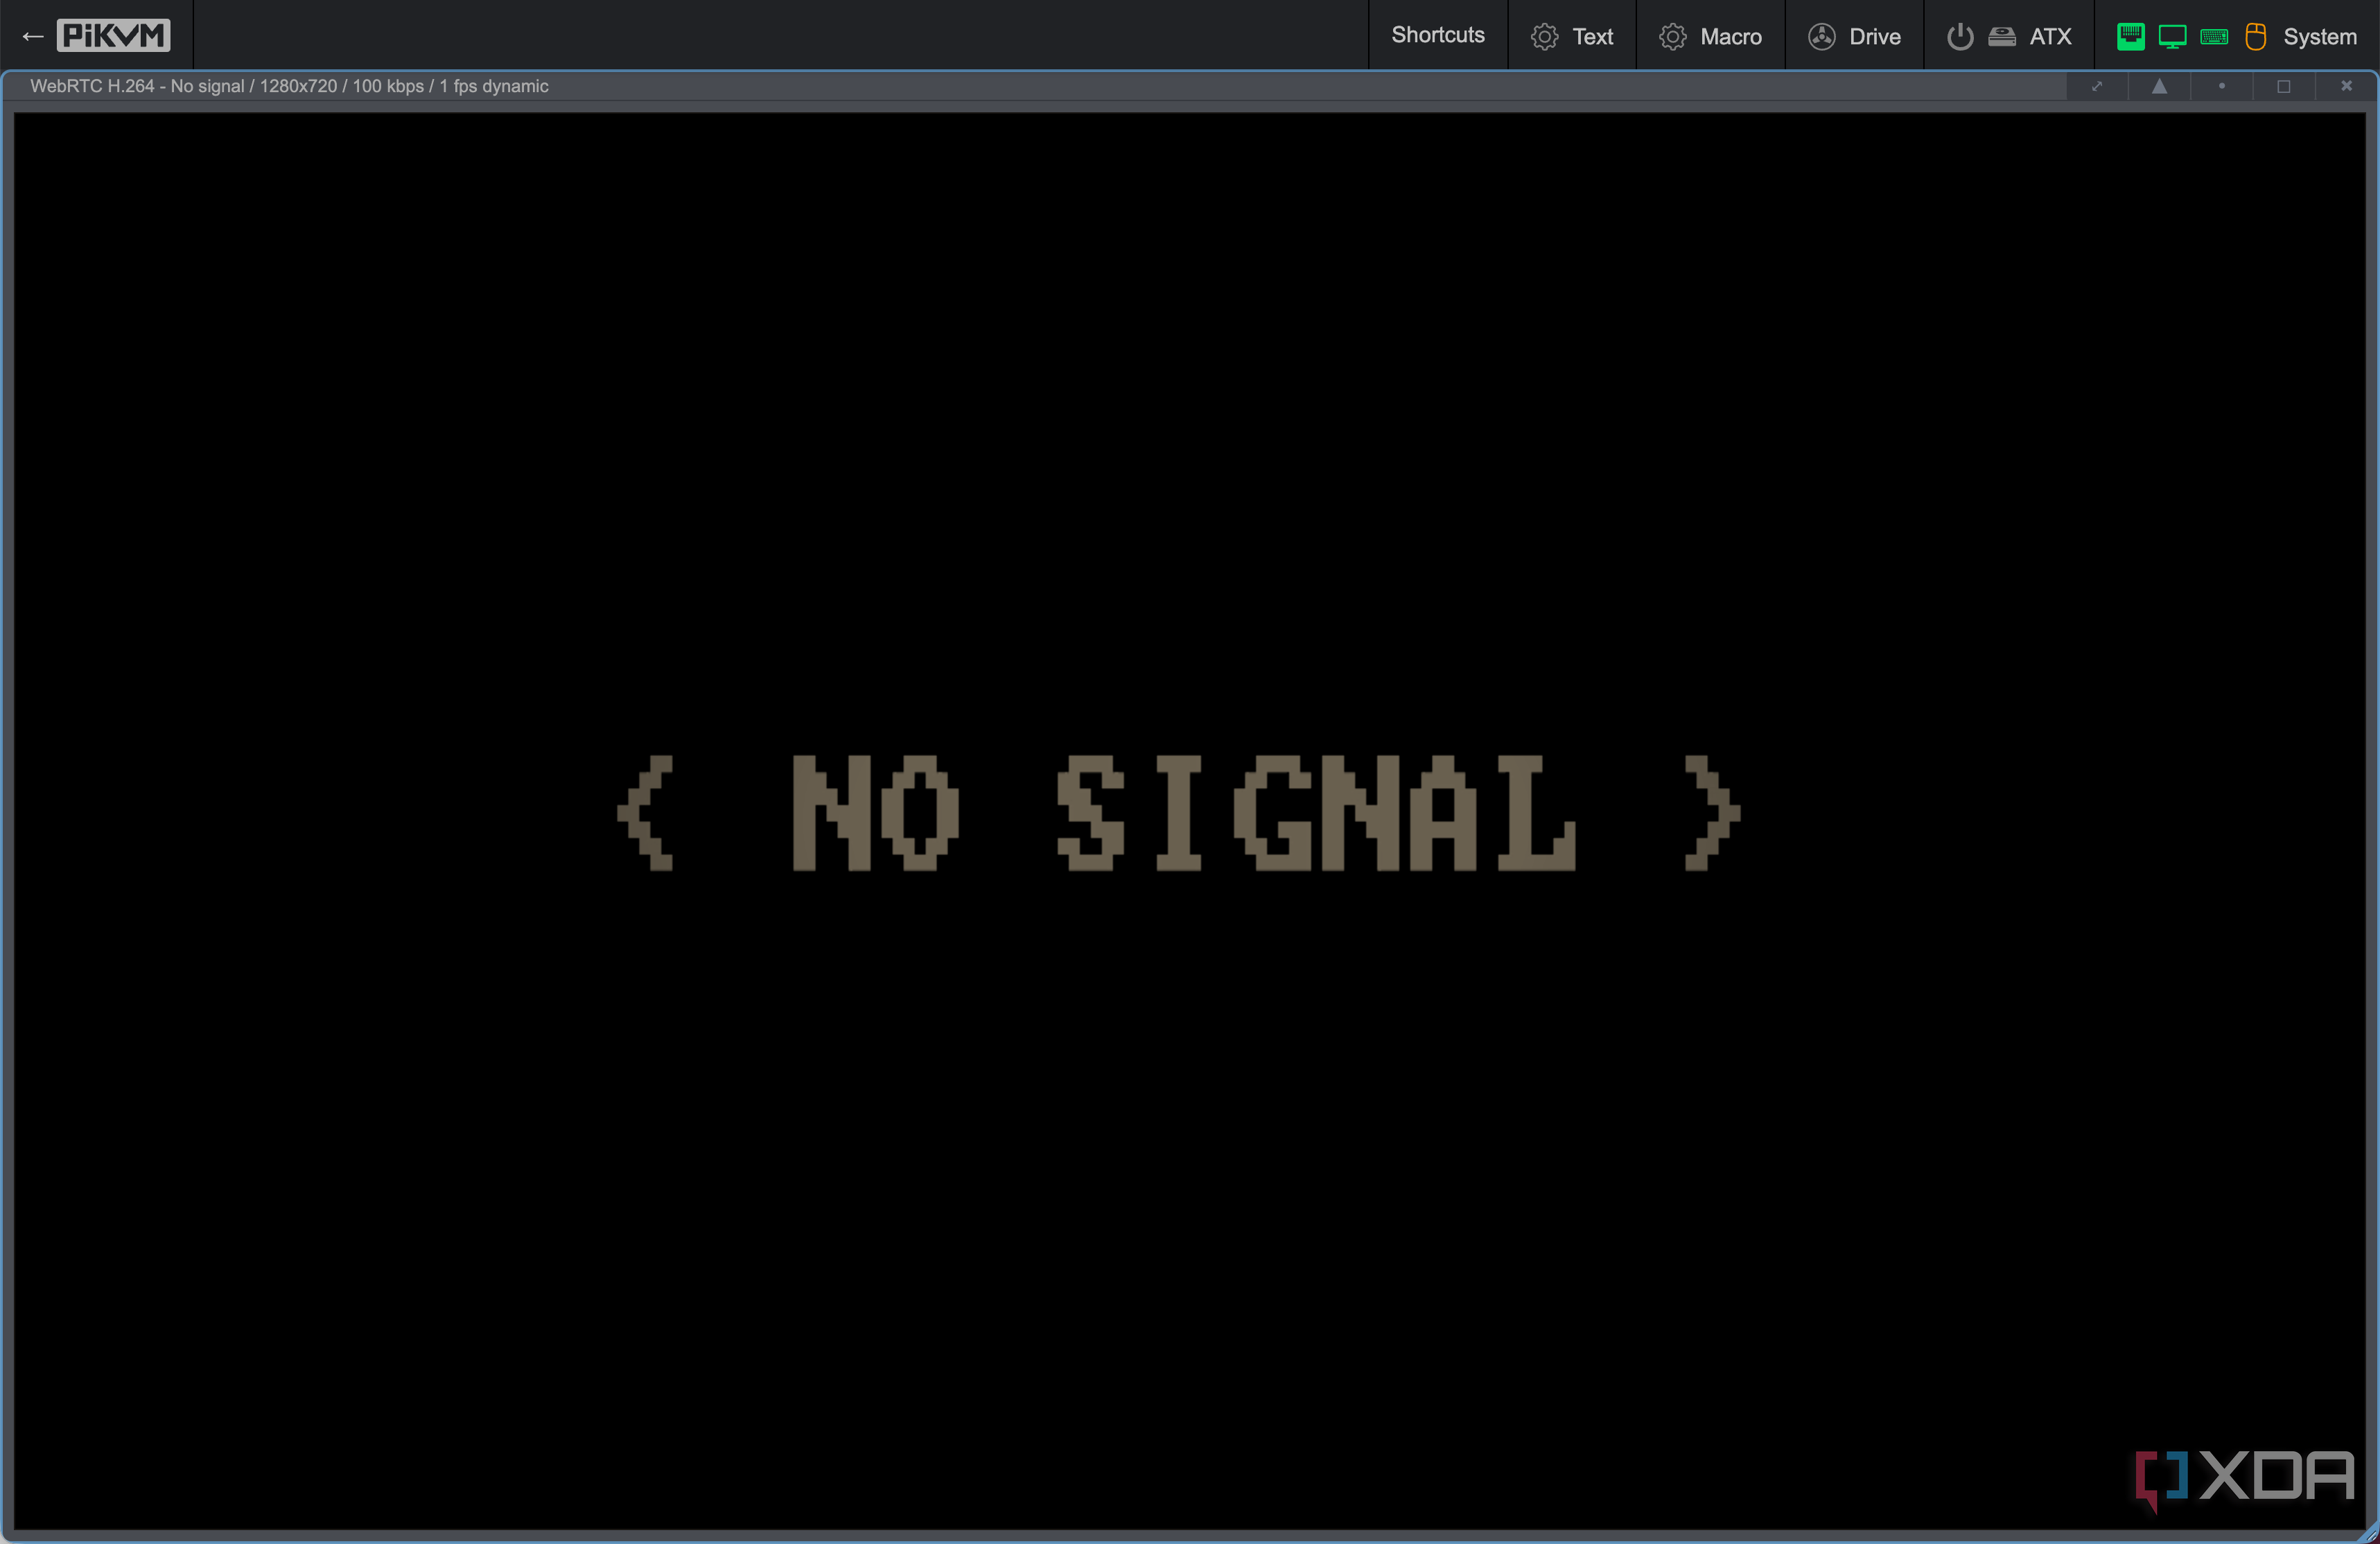Image resolution: width=2380 pixels, height=1544 pixels.
Task: Click the gear icon beside Text
Action: (x=1544, y=37)
